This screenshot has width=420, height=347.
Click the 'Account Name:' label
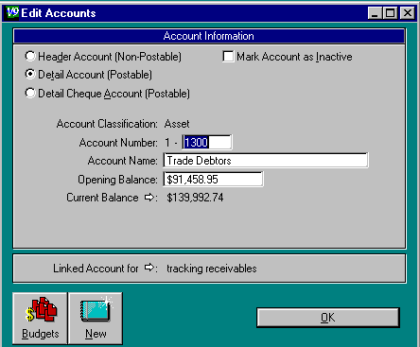tap(122, 161)
